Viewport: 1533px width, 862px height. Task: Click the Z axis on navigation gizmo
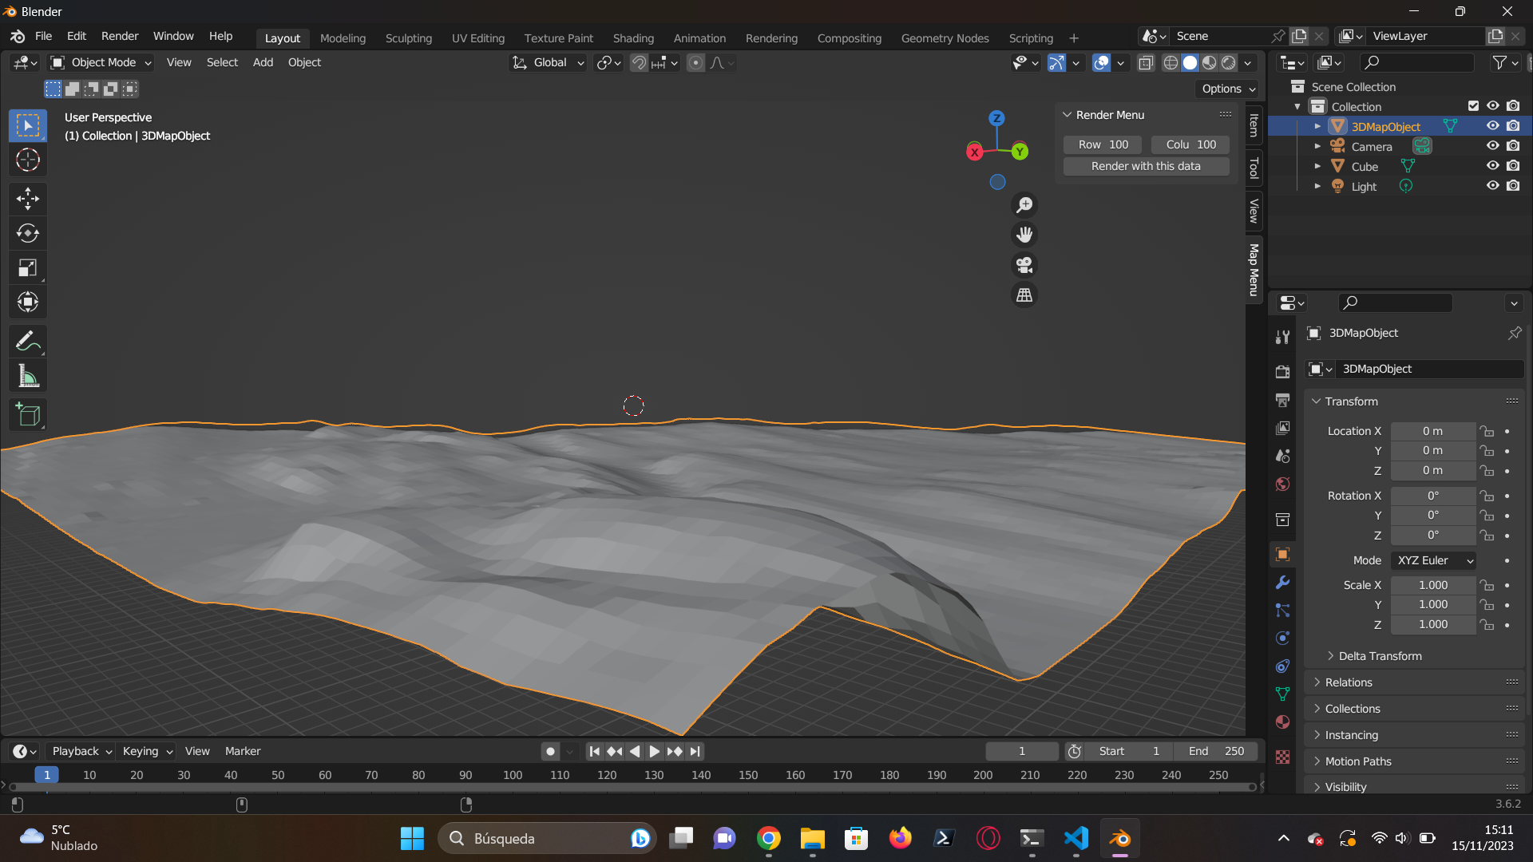coord(996,118)
